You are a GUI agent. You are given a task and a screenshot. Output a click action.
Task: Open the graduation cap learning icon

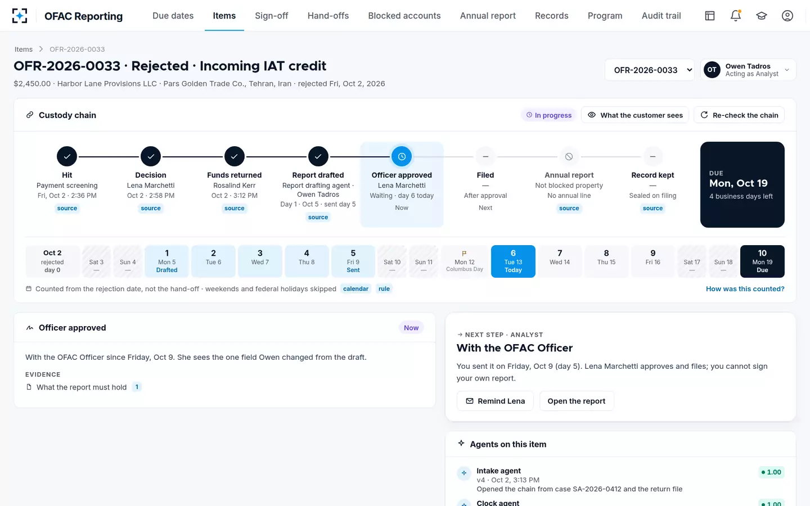(x=762, y=16)
